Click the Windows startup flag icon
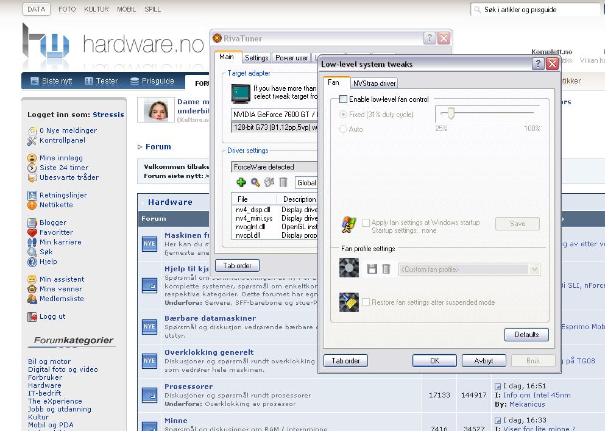605x431 pixels. point(348,224)
